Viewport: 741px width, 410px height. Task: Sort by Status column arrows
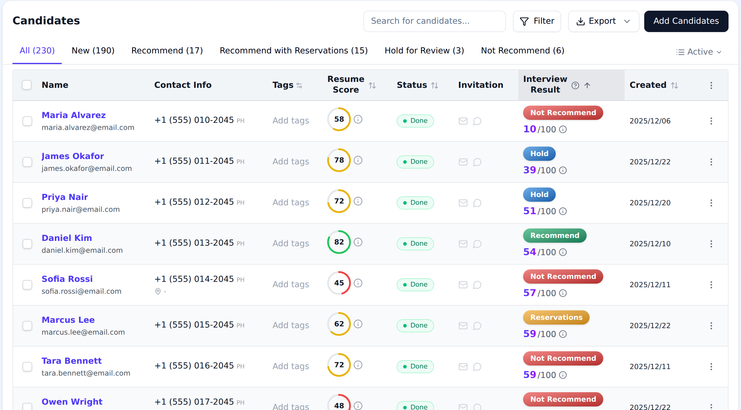point(435,85)
